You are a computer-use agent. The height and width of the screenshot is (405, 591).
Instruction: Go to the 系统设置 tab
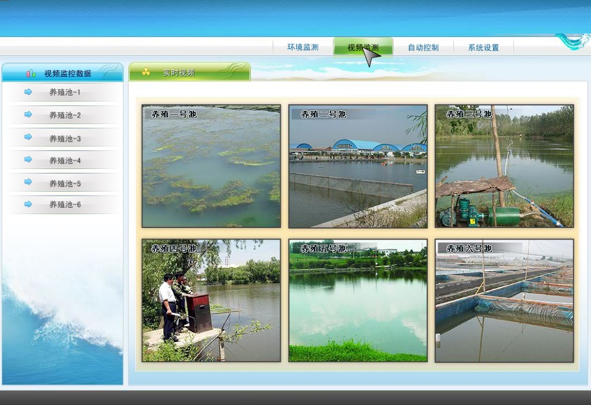point(483,47)
